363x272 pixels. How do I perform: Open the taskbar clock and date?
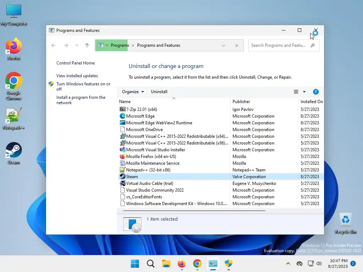338,263
